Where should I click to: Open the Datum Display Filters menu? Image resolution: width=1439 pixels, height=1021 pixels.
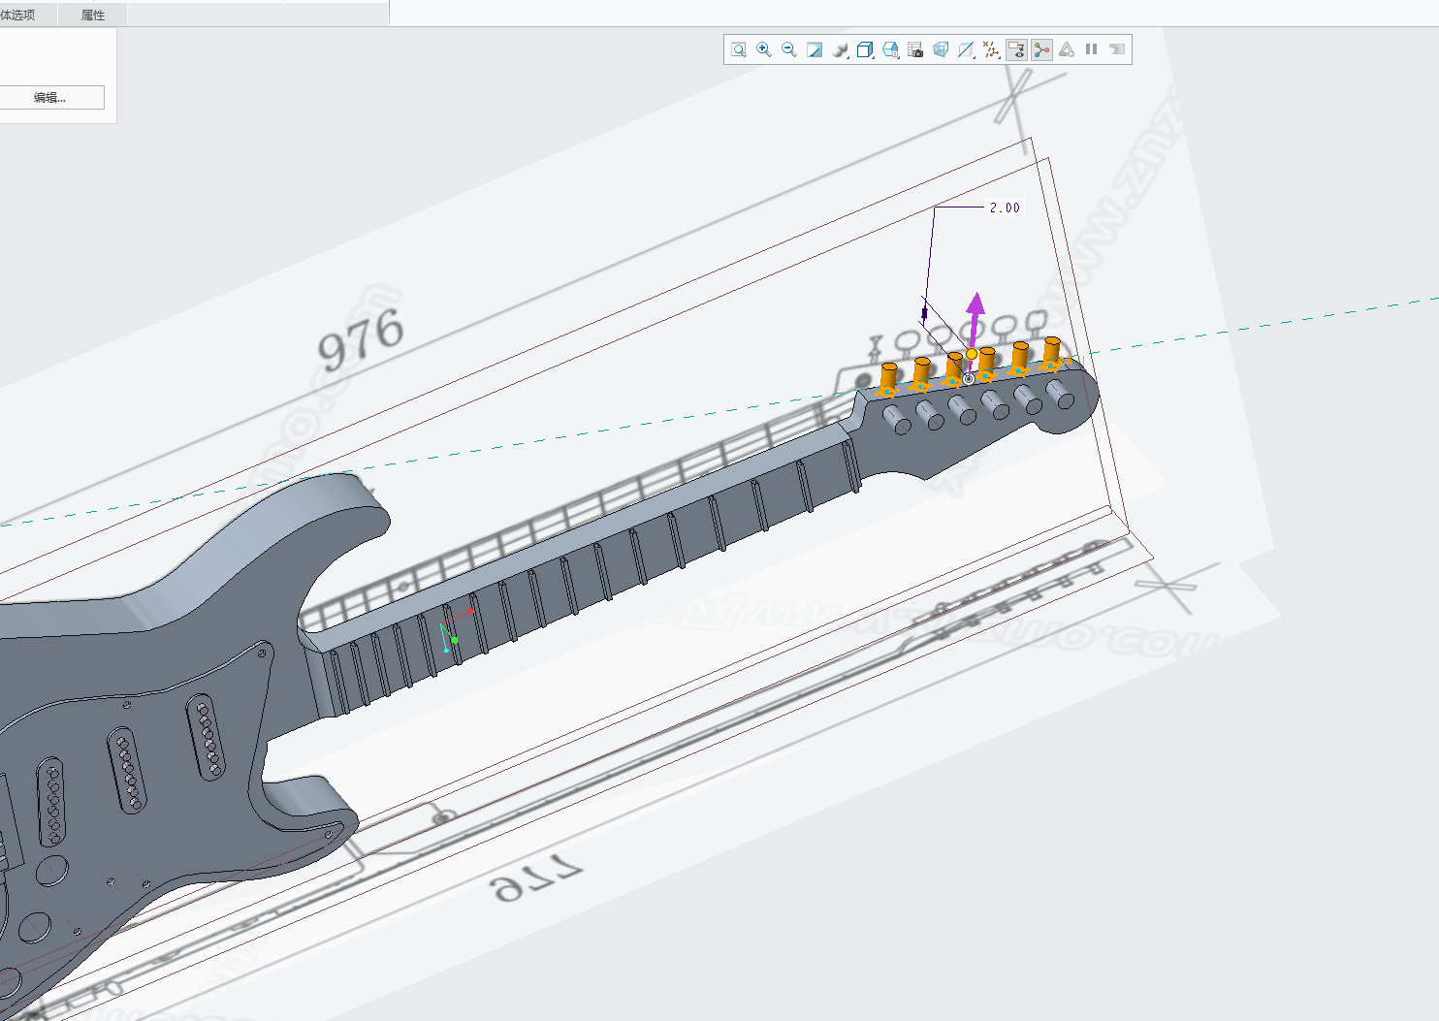(x=991, y=49)
